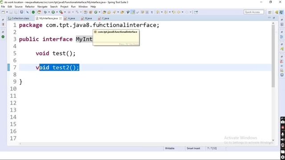The width and height of the screenshot is (285, 160).
Task: Open the Source menu
Action: coord(19,7)
